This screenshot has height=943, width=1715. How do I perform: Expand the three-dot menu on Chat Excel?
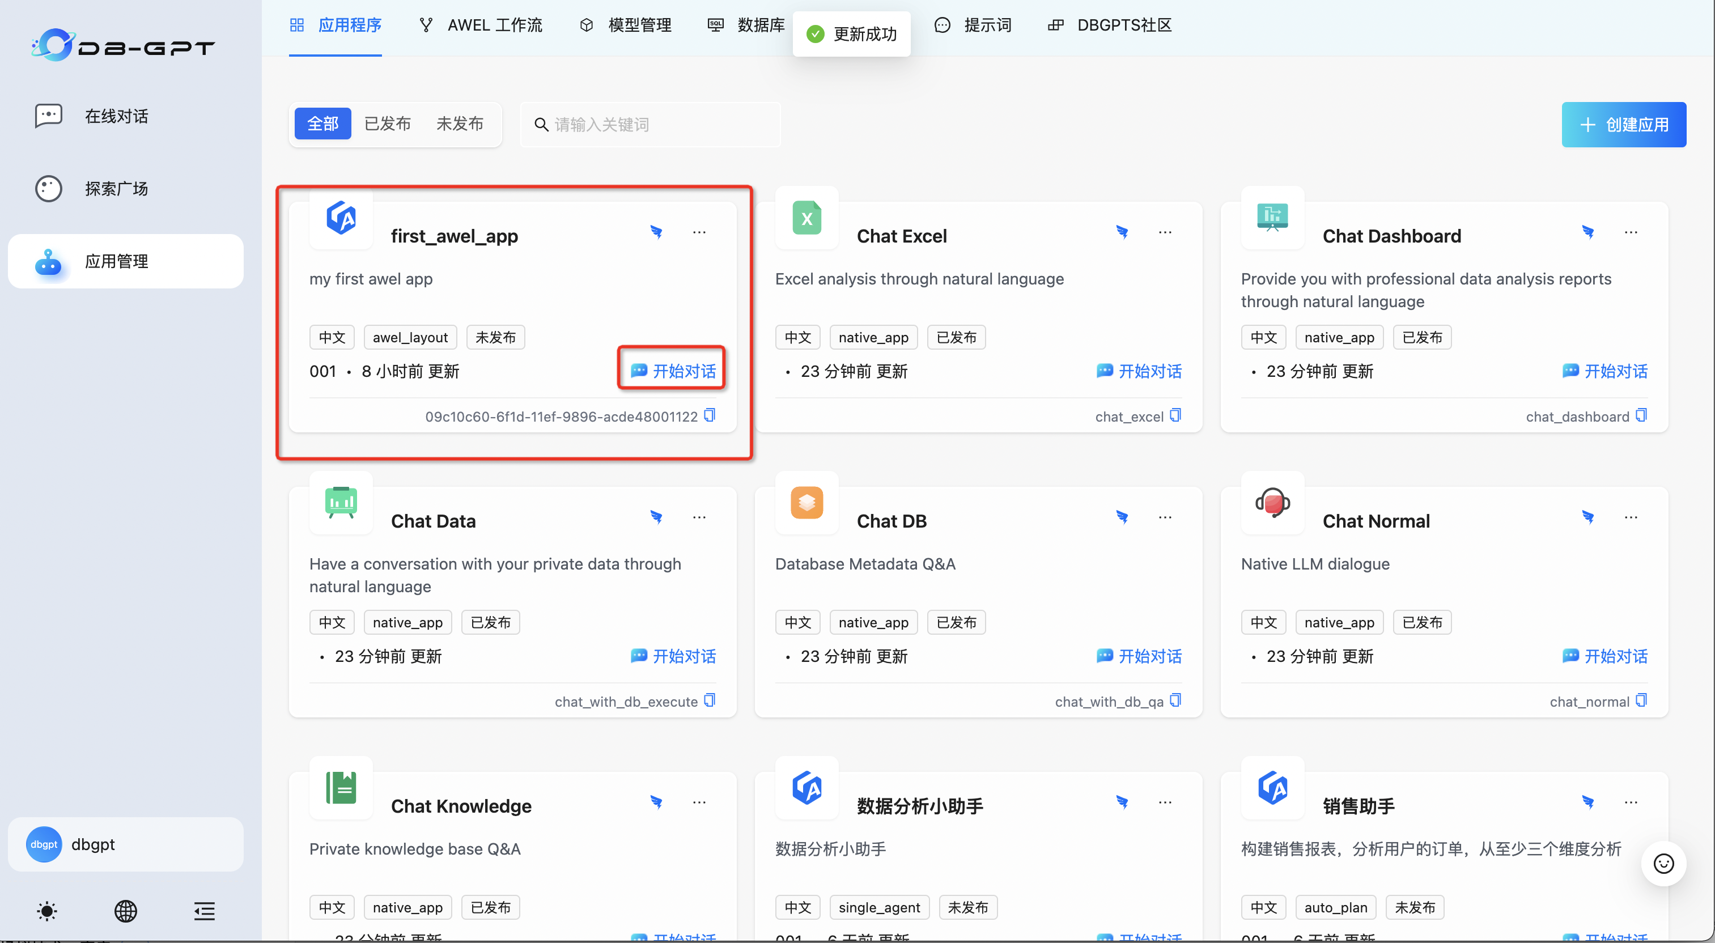1165,232
